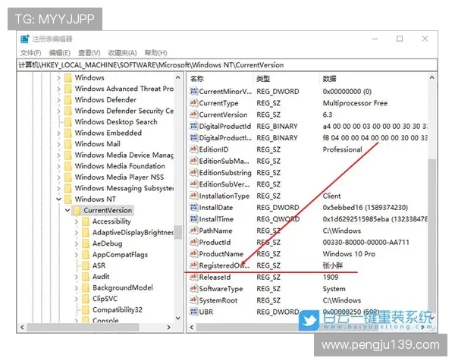Expand the AppCompatFlags subkey
The image size is (455, 364).
[x=76, y=255]
